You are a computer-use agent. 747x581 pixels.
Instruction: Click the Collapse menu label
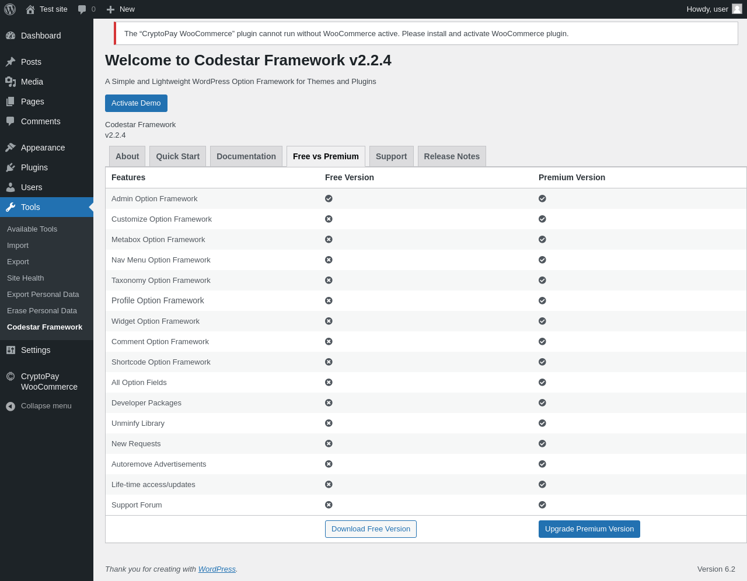(x=46, y=406)
